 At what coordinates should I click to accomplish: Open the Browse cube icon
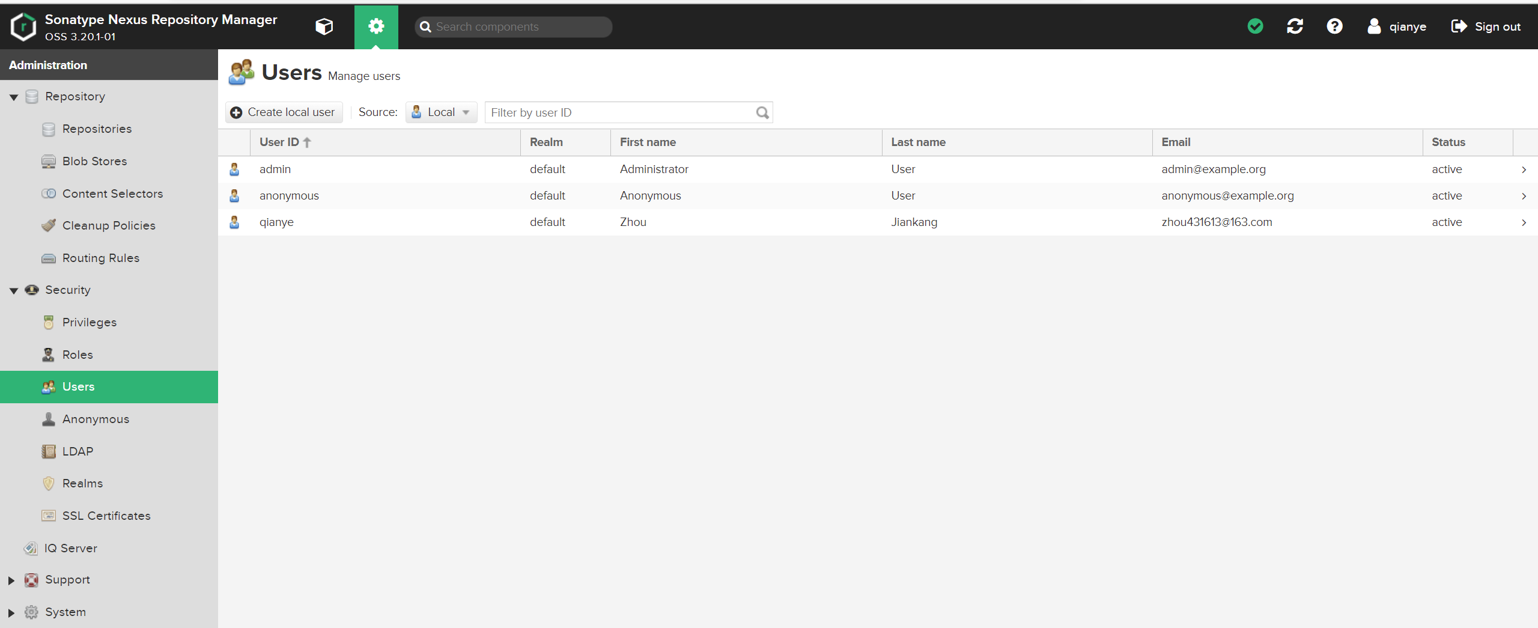pyautogui.click(x=324, y=26)
